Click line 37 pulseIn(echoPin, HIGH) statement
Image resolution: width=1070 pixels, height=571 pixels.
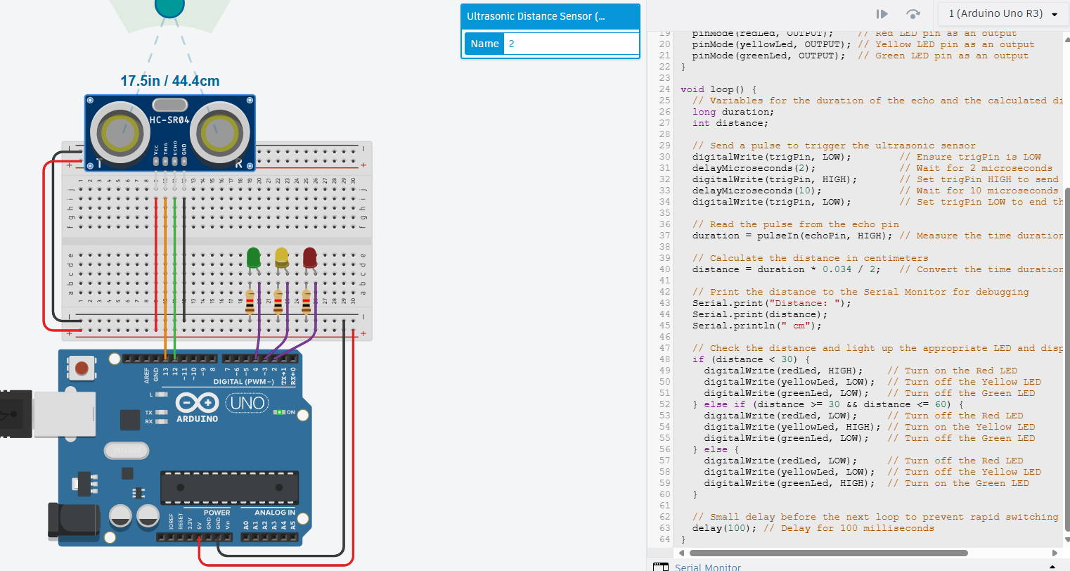pos(792,236)
